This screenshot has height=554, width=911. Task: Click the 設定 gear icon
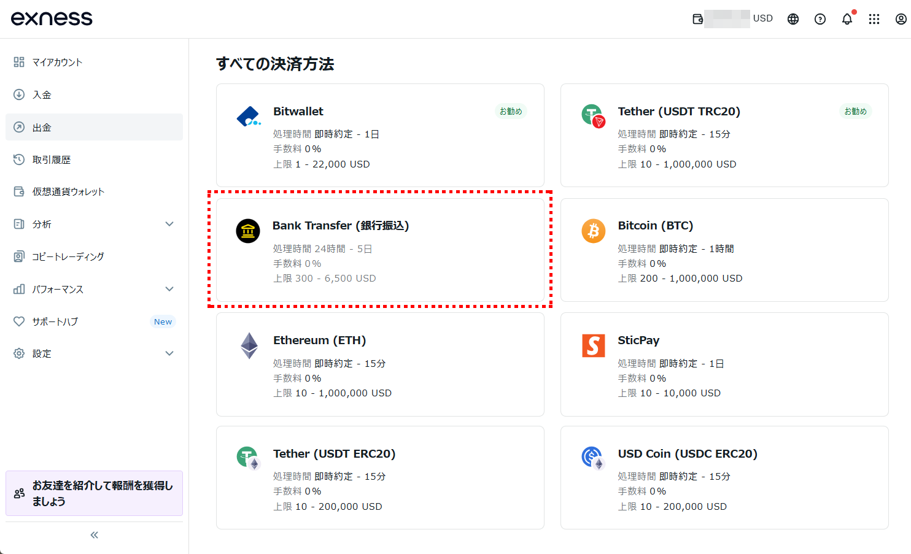[19, 353]
